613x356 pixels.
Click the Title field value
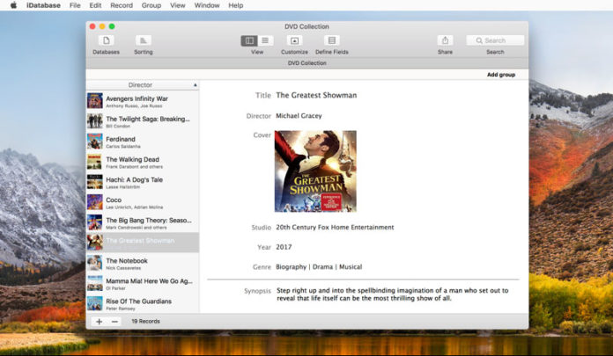[x=316, y=95]
